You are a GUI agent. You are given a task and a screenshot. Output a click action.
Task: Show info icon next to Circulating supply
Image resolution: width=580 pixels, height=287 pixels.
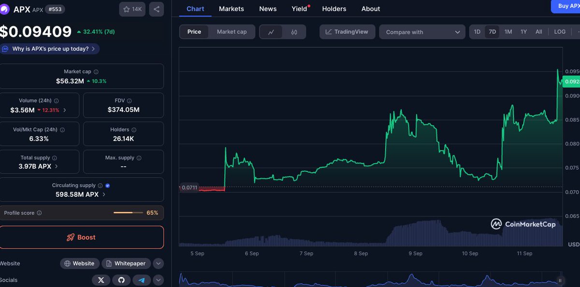[100, 185]
